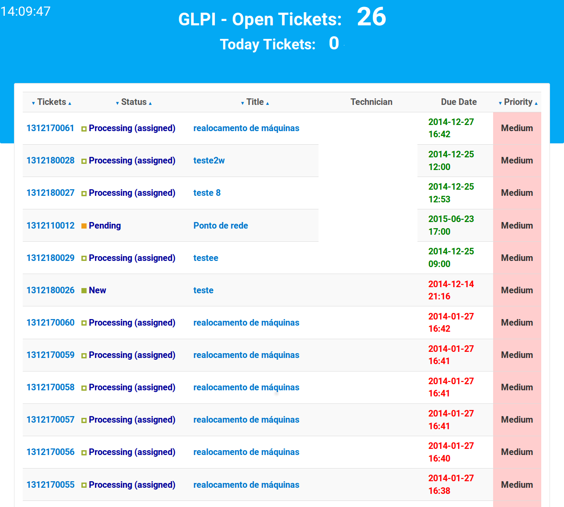Open the 'Ponto de rede' ticket title
This screenshot has width=564, height=507.
221,226
